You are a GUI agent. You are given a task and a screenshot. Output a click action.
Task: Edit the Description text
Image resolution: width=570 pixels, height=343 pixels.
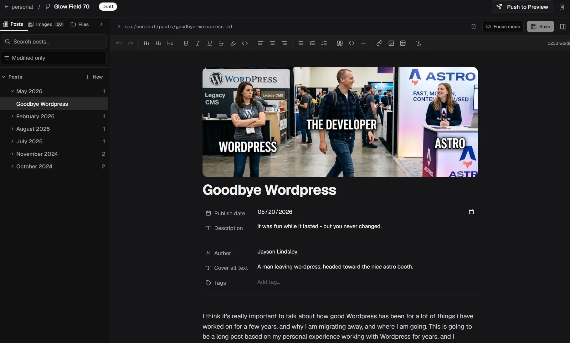click(x=319, y=226)
